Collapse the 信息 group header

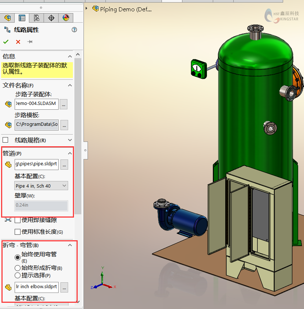coord(70,56)
